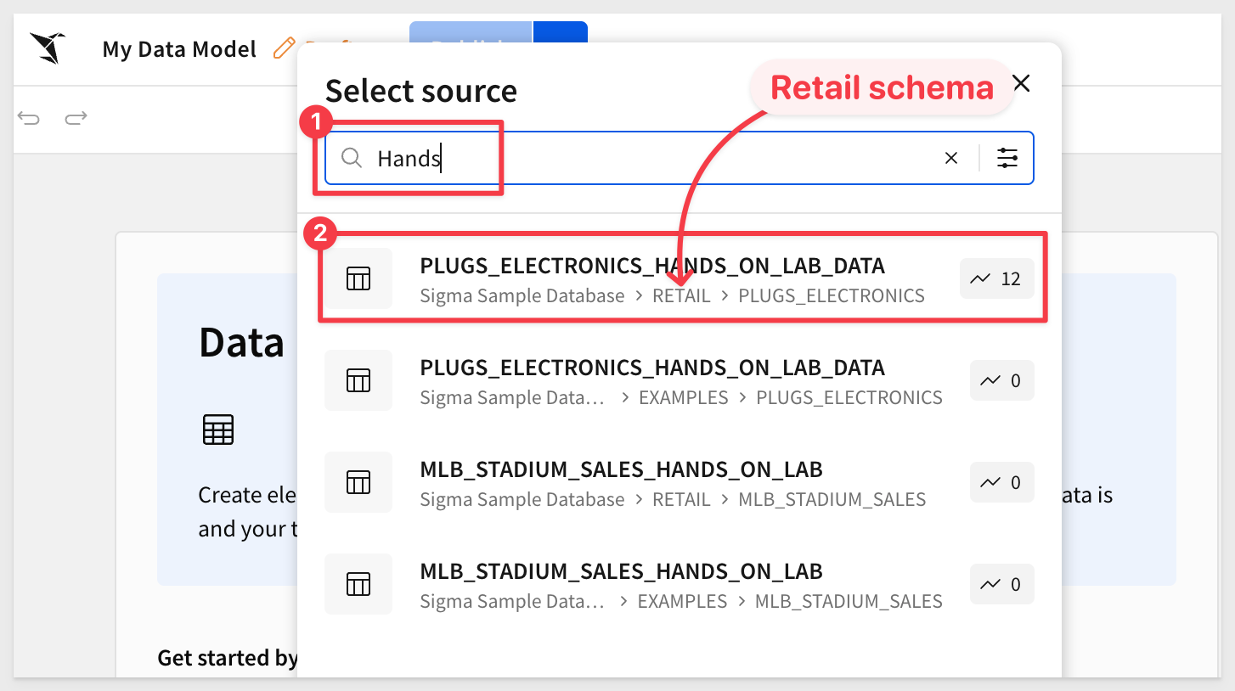
Task: Click the Sigma bird logo
Action: coord(48,48)
